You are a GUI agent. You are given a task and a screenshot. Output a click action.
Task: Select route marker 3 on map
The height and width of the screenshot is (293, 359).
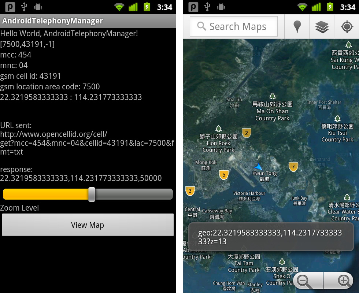(x=190, y=191)
